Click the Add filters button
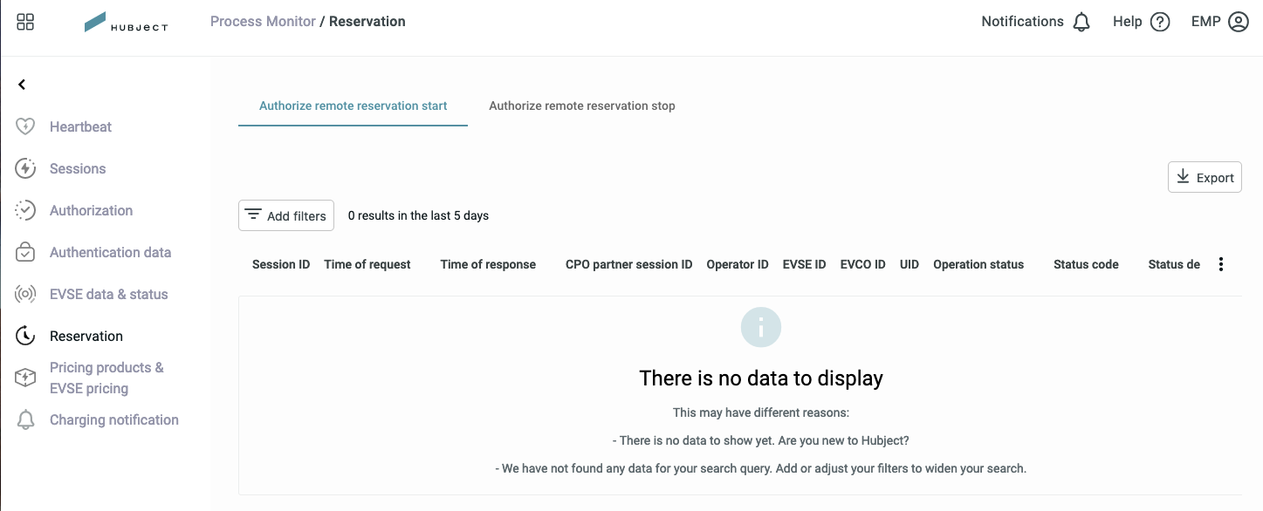1263x511 pixels. tap(286, 215)
